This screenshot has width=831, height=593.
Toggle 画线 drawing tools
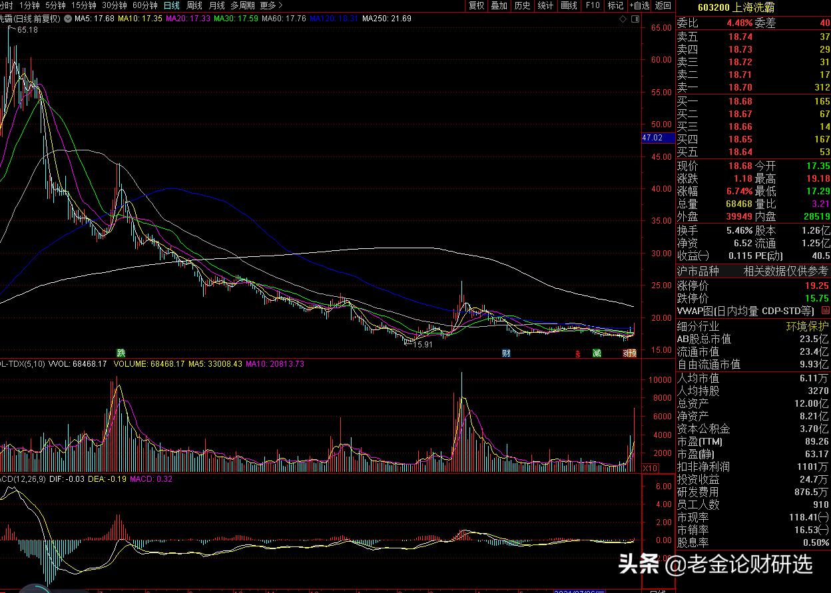click(x=569, y=5)
